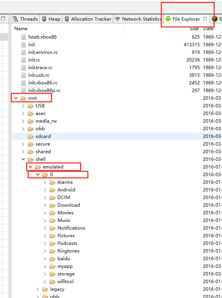
Task: Click the Threads tab icon
Action: pos(15,19)
